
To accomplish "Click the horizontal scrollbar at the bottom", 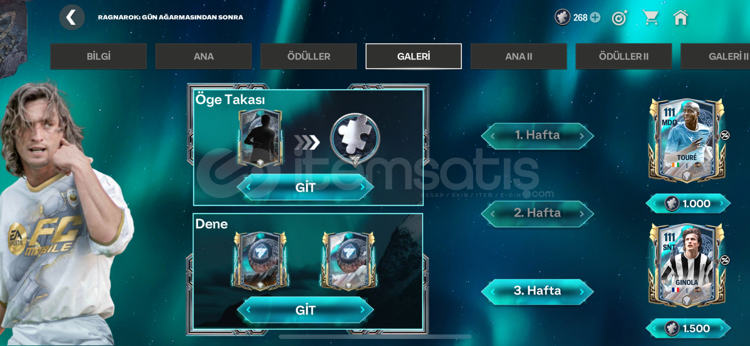I will 375,337.
